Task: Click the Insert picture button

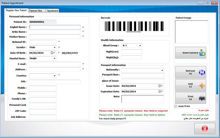Action: click(190, 53)
